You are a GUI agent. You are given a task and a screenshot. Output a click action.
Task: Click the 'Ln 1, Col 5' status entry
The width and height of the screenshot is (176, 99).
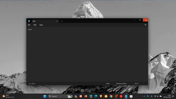tap(32, 84)
